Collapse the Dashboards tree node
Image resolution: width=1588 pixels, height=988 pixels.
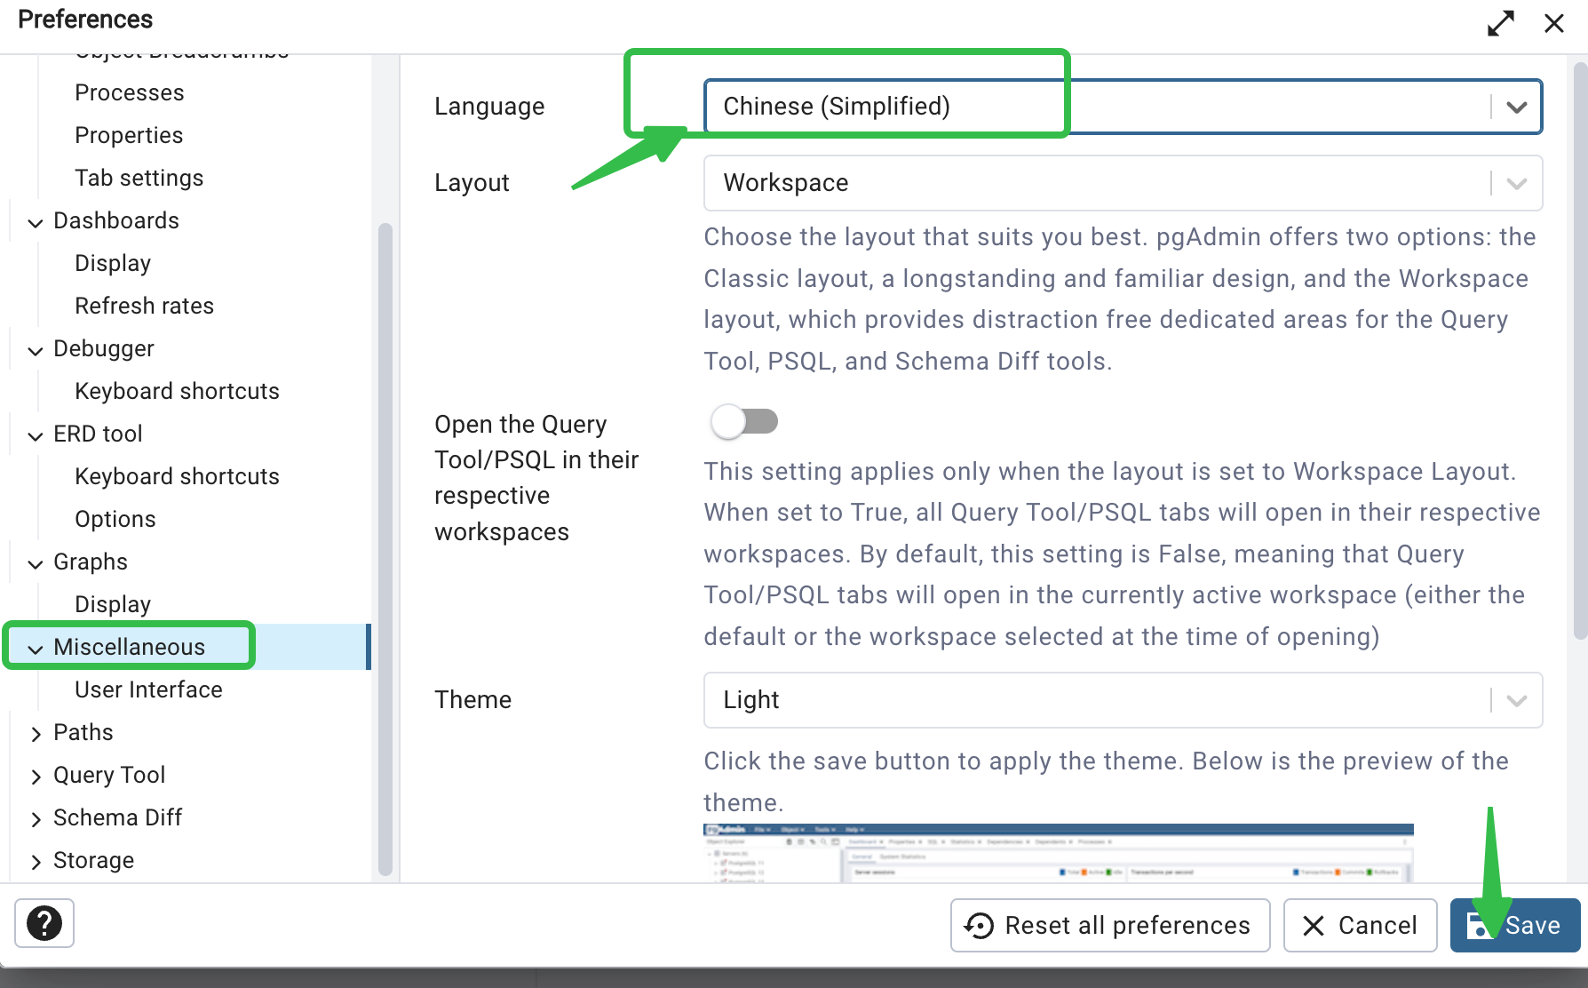(x=36, y=222)
